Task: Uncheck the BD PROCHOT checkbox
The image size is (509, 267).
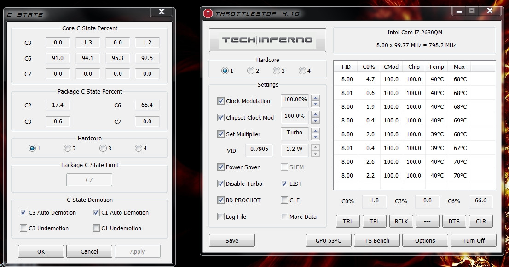Action: (x=221, y=200)
